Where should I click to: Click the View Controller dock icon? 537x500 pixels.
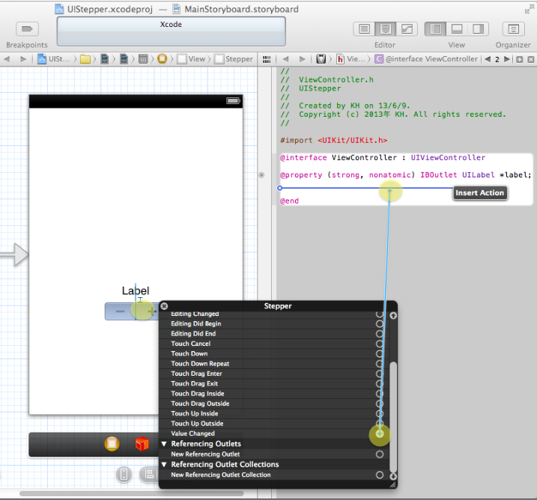pyautogui.click(x=112, y=444)
